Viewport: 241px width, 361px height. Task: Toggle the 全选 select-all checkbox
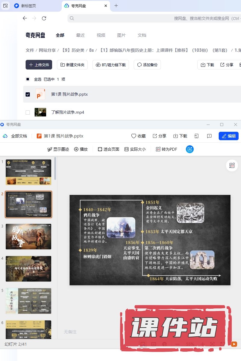[28, 79]
